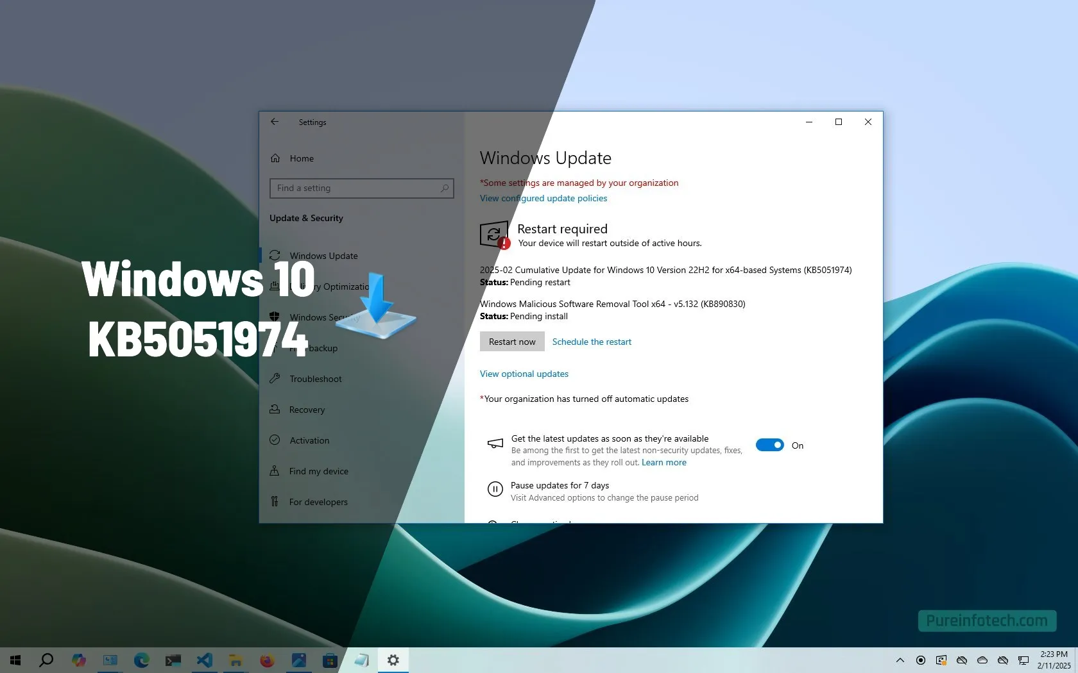Click the uncrossed OneDrive cloud tray icon
The height and width of the screenshot is (673, 1078).
pos(982,660)
